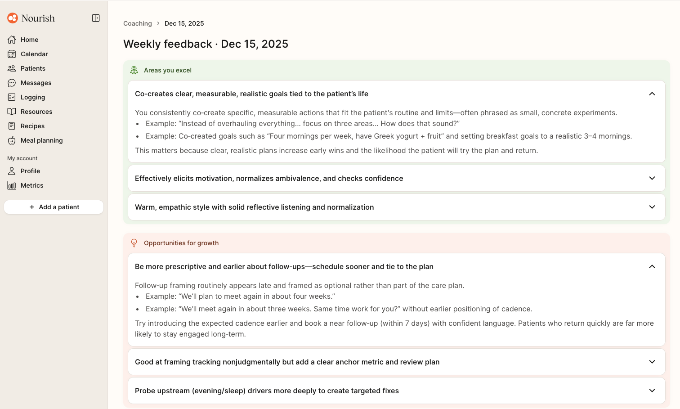
Task: Expand warm, empathic style section
Action: [652, 207]
